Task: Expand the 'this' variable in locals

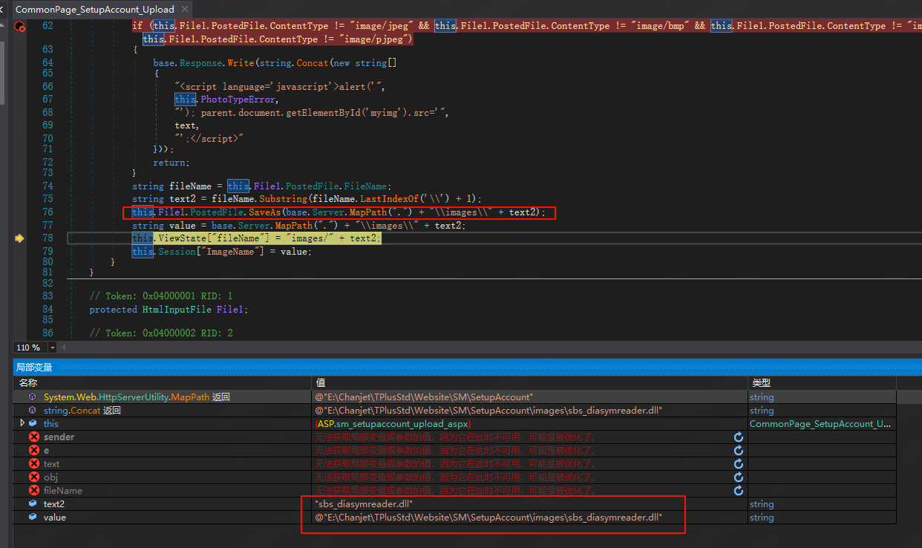Action: click(x=22, y=423)
